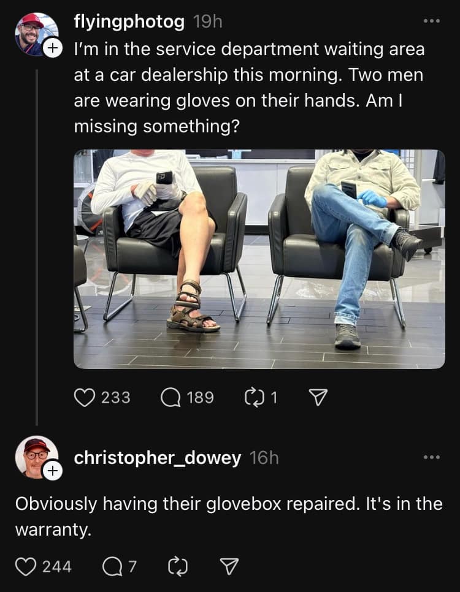View the waiting room photo full size
The width and height of the screenshot is (460, 592).
(259, 259)
